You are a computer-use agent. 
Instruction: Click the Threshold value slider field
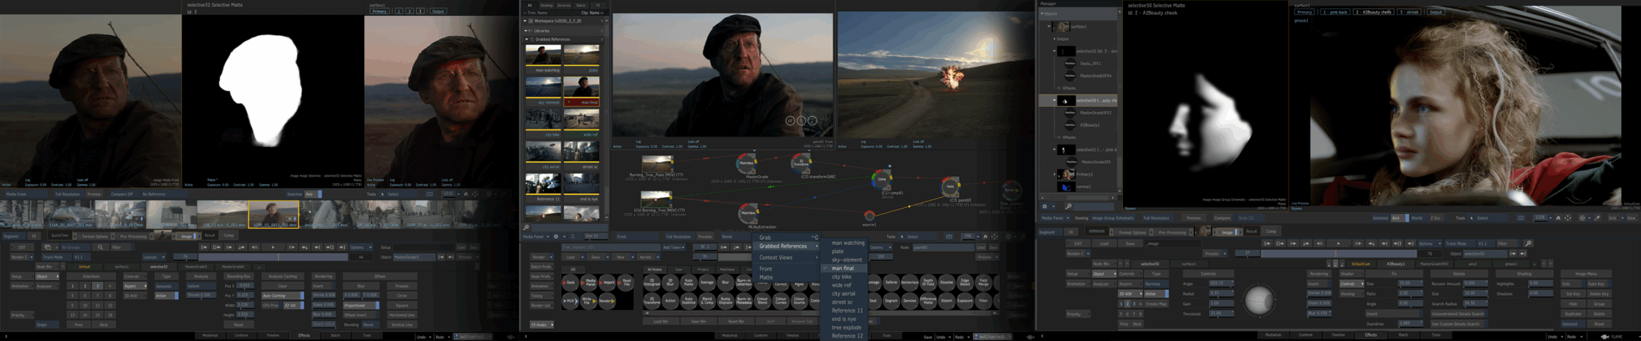point(1220,313)
